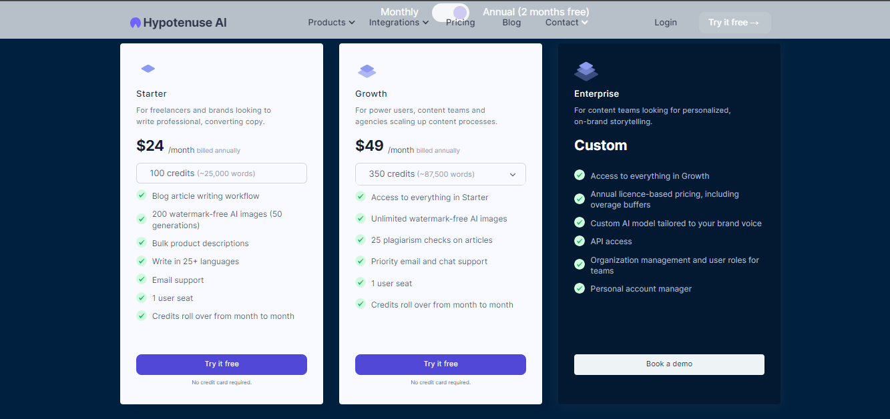The height and width of the screenshot is (419, 890).
Task: Select Annual (2 months free) label
Action: (536, 12)
